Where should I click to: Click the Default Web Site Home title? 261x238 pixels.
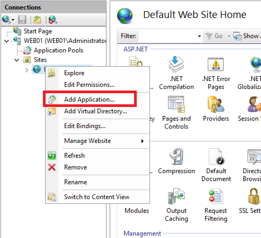(x=194, y=15)
